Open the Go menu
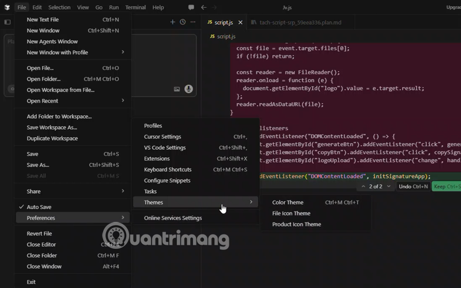The image size is (461, 288). click(x=99, y=7)
